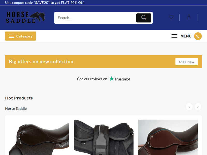Click the magnifier search button
Screen dimensions: 207x155
tap(144, 18)
